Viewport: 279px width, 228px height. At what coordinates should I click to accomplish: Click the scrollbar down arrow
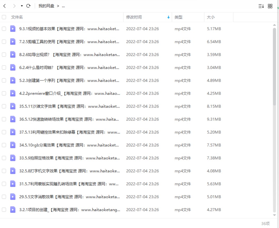274,215
